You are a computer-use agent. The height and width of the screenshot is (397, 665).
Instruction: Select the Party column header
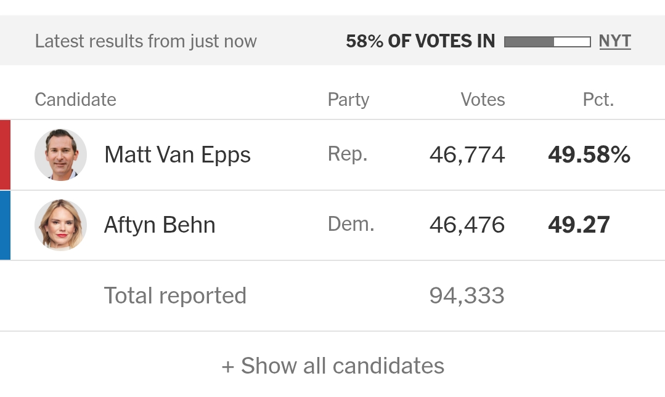click(348, 100)
